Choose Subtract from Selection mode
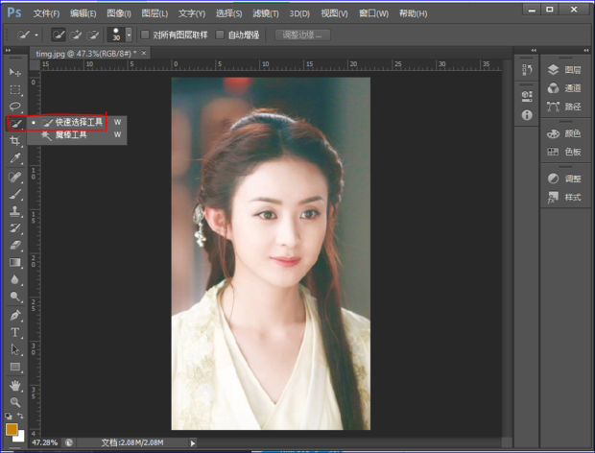The image size is (595, 453). click(92, 36)
